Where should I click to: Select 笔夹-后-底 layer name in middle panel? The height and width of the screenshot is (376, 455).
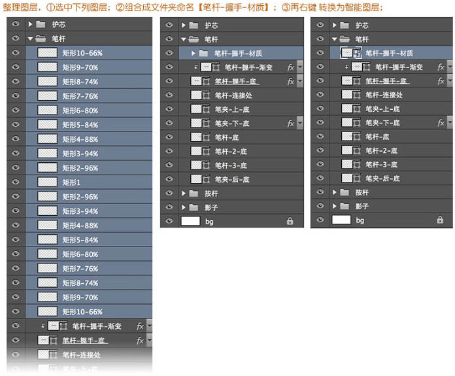pyautogui.click(x=232, y=179)
